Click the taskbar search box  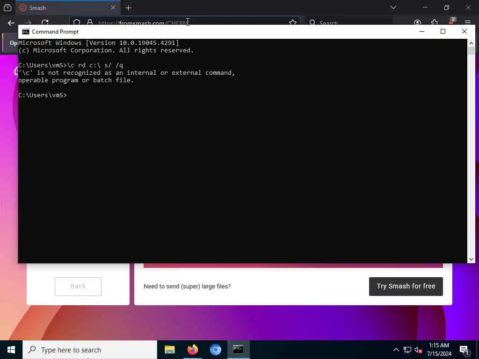coord(90,350)
